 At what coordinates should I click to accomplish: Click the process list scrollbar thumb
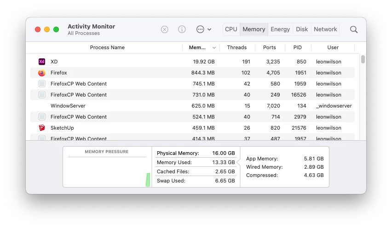point(363,59)
